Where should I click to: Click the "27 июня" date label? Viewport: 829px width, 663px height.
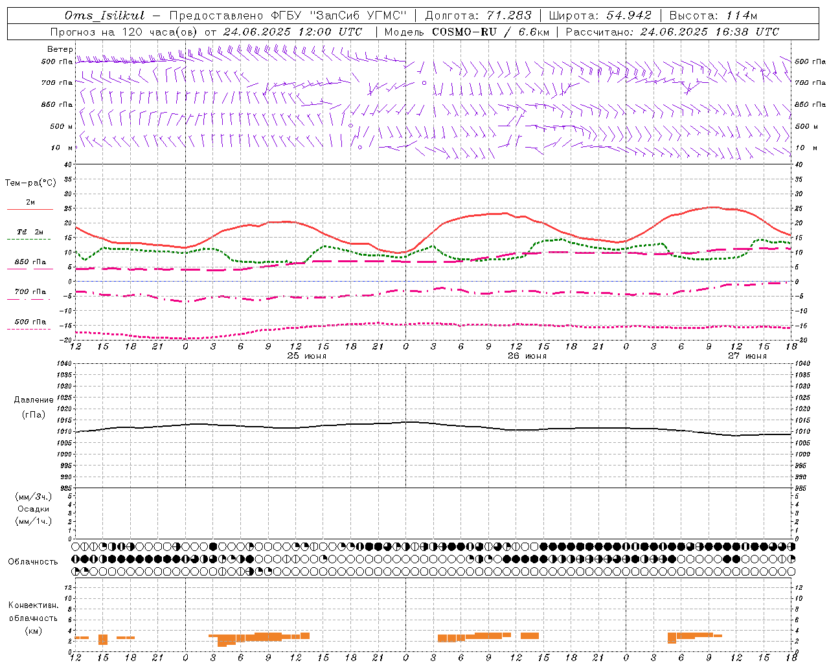tap(747, 356)
